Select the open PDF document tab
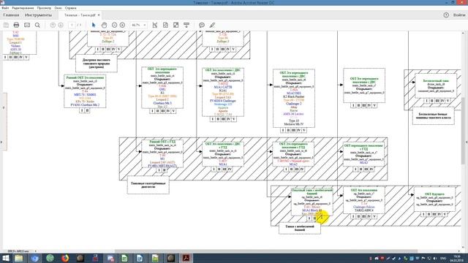Viewport: 468px width, 263px height. click(x=80, y=15)
